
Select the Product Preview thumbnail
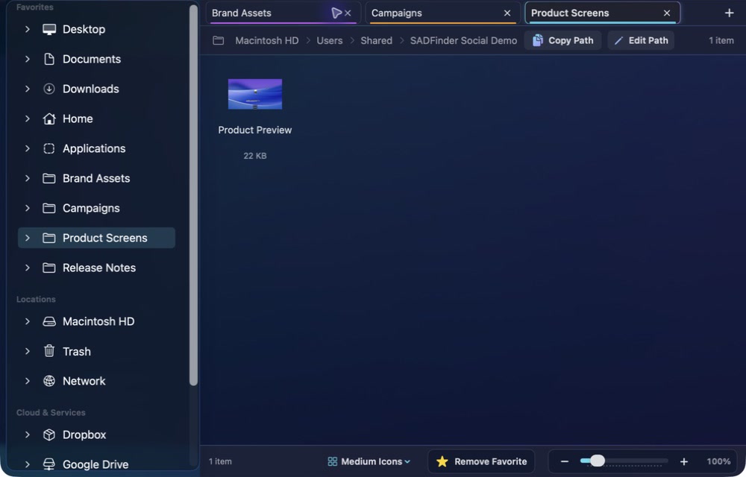click(x=255, y=94)
